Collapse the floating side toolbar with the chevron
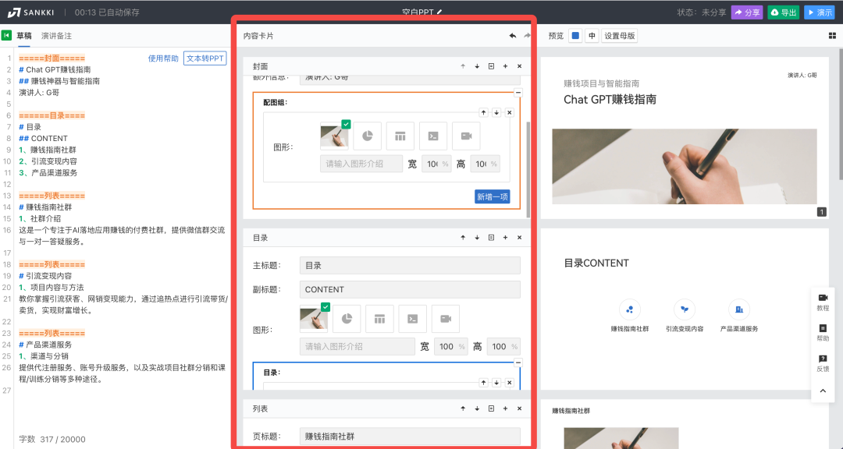 (823, 391)
